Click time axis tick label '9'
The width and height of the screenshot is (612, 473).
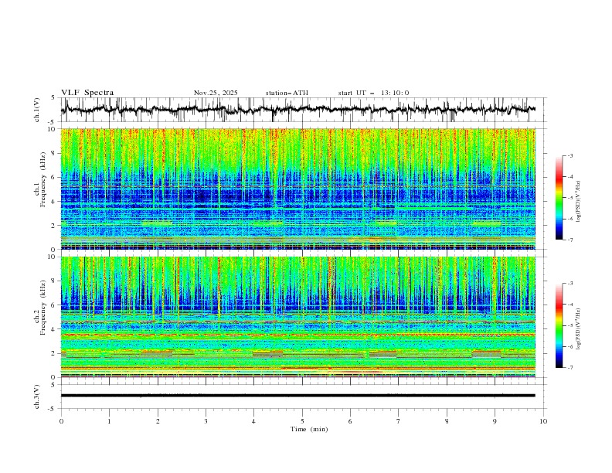[495, 421]
